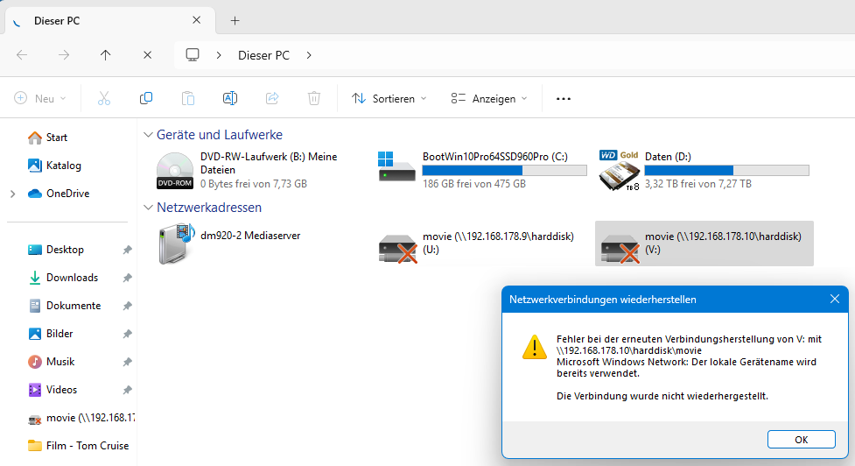
Task: Open the Downloads folder in sidebar
Action: pos(72,278)
